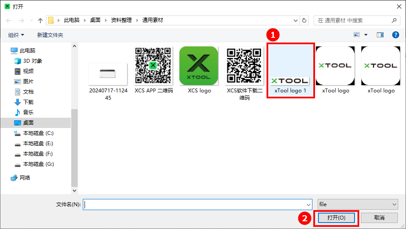
Task: Open the file type filter dropdown
Action: 358,205
